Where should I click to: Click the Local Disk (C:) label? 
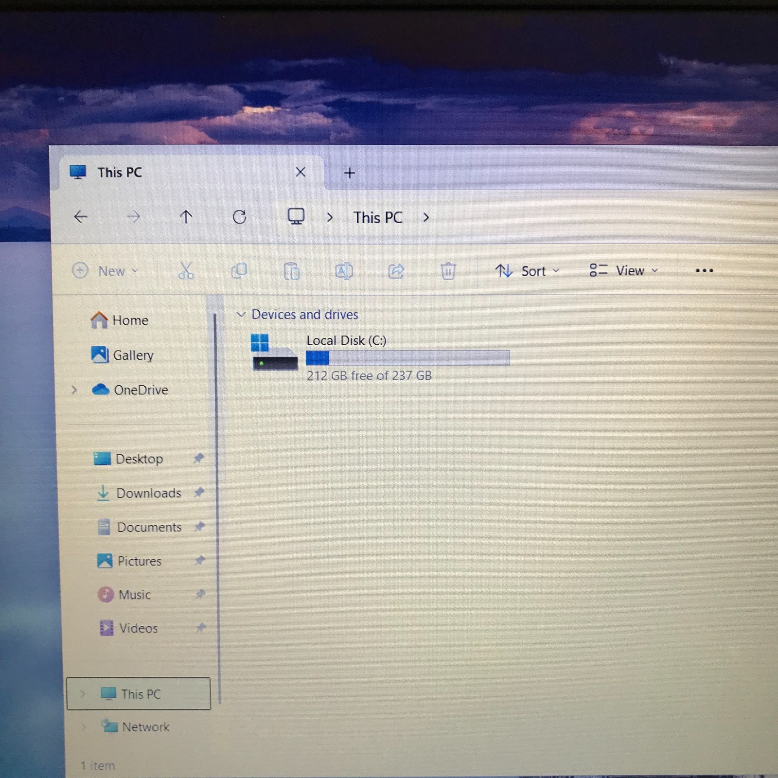click(x=346, y=340)
